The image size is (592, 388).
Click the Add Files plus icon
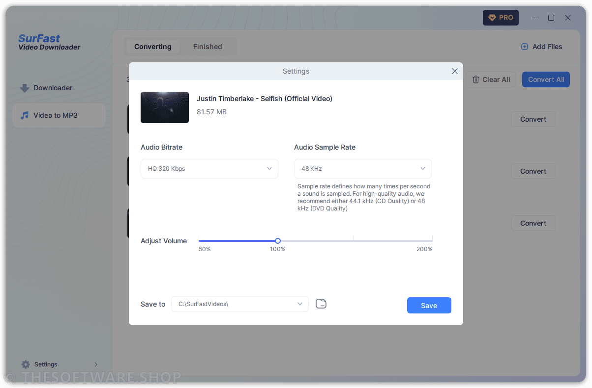(x=525, y=47)
